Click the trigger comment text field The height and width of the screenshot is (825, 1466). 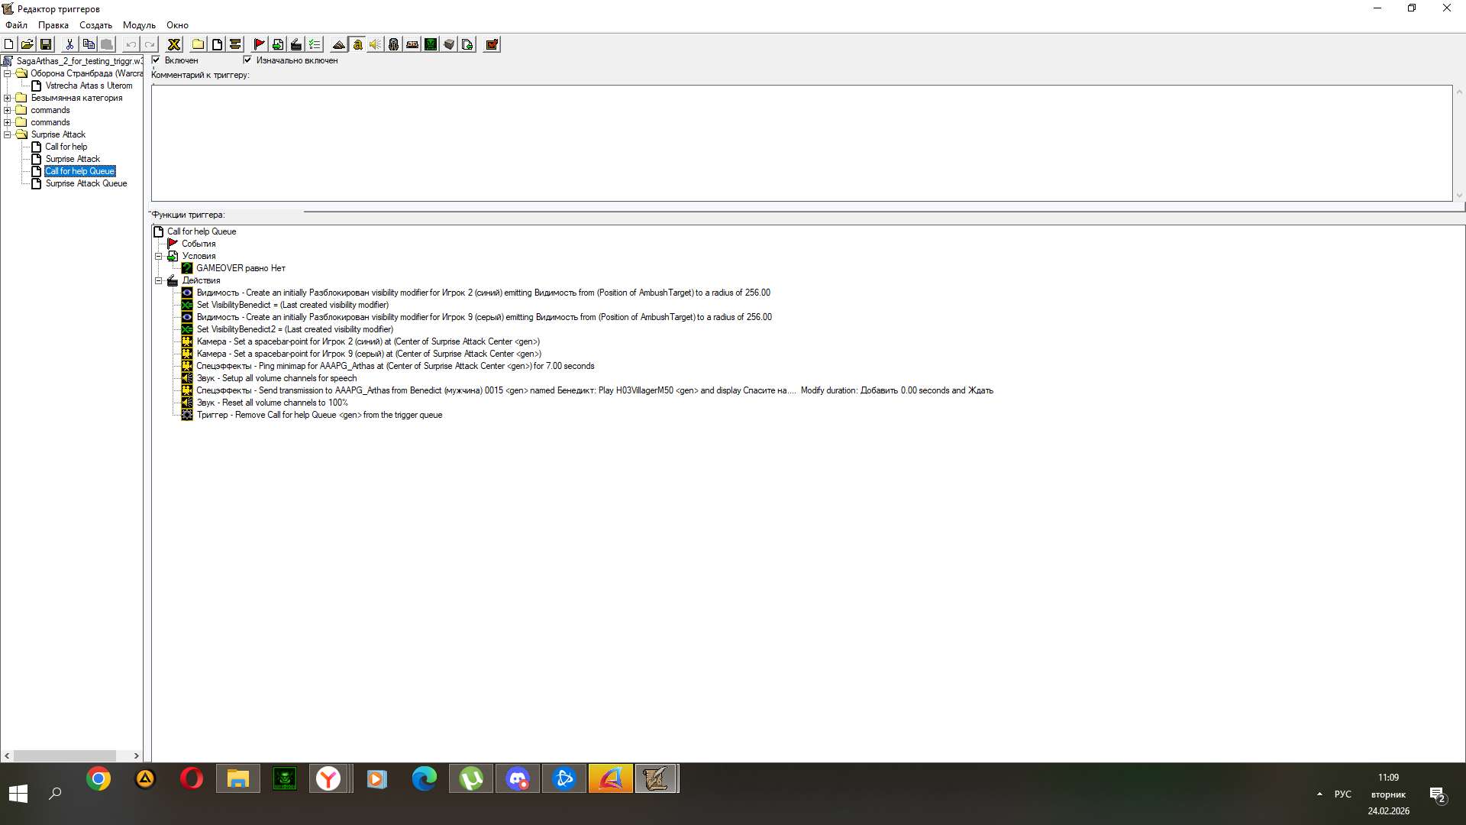[802, 143]
